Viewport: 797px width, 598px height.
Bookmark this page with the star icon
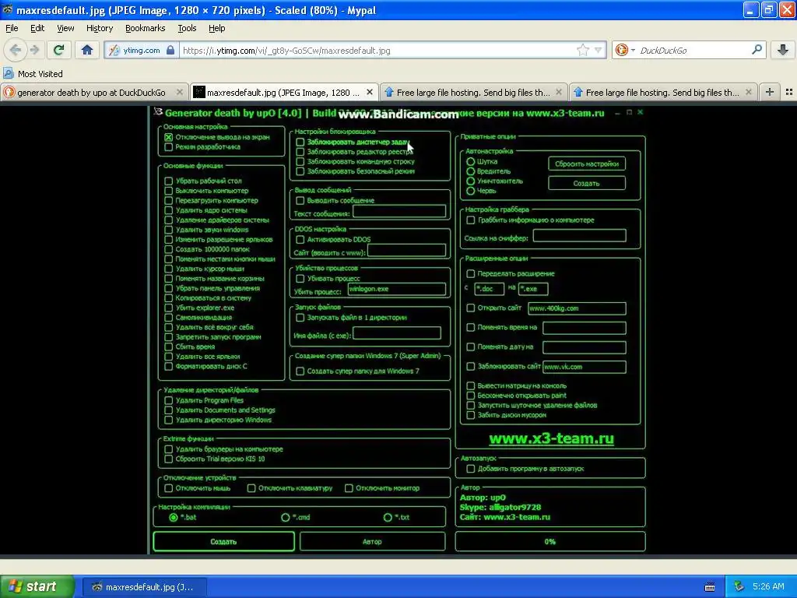(582, 50)
